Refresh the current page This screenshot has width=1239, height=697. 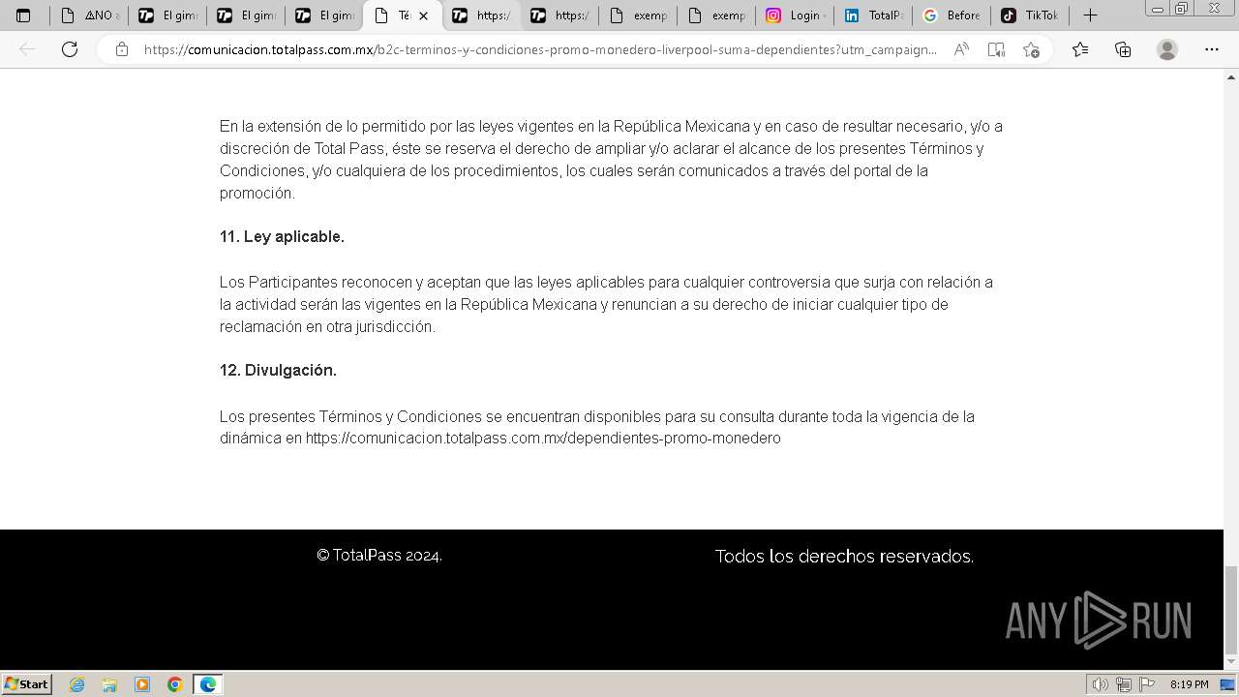tap(70, 49)
